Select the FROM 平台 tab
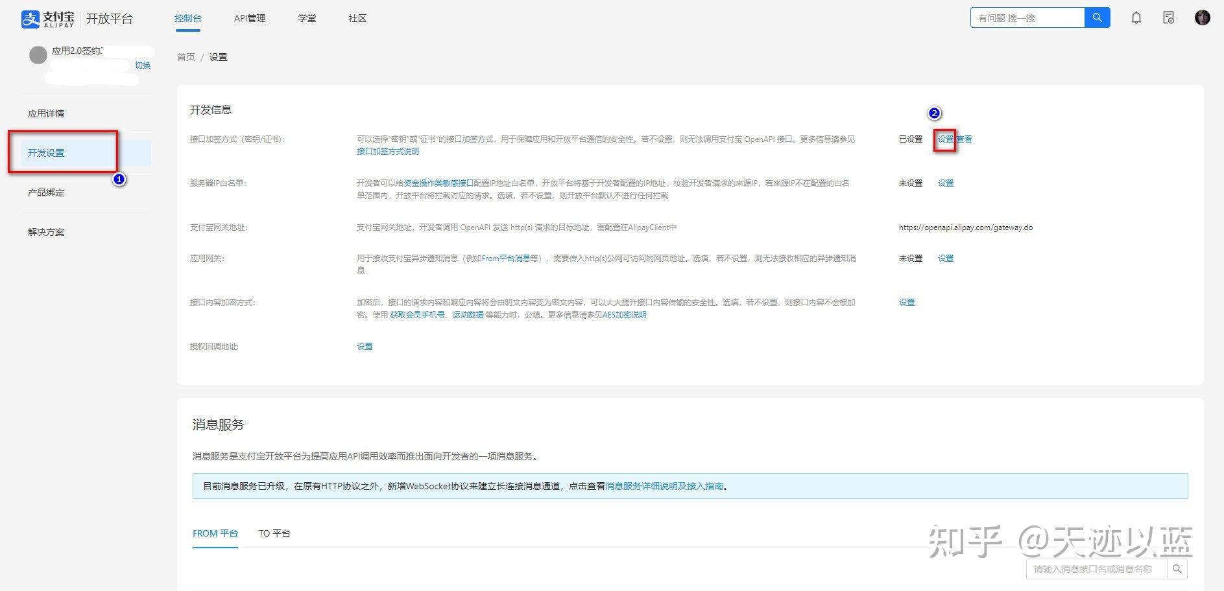This screenshot has height=591, width=1224. coord(215,533)
